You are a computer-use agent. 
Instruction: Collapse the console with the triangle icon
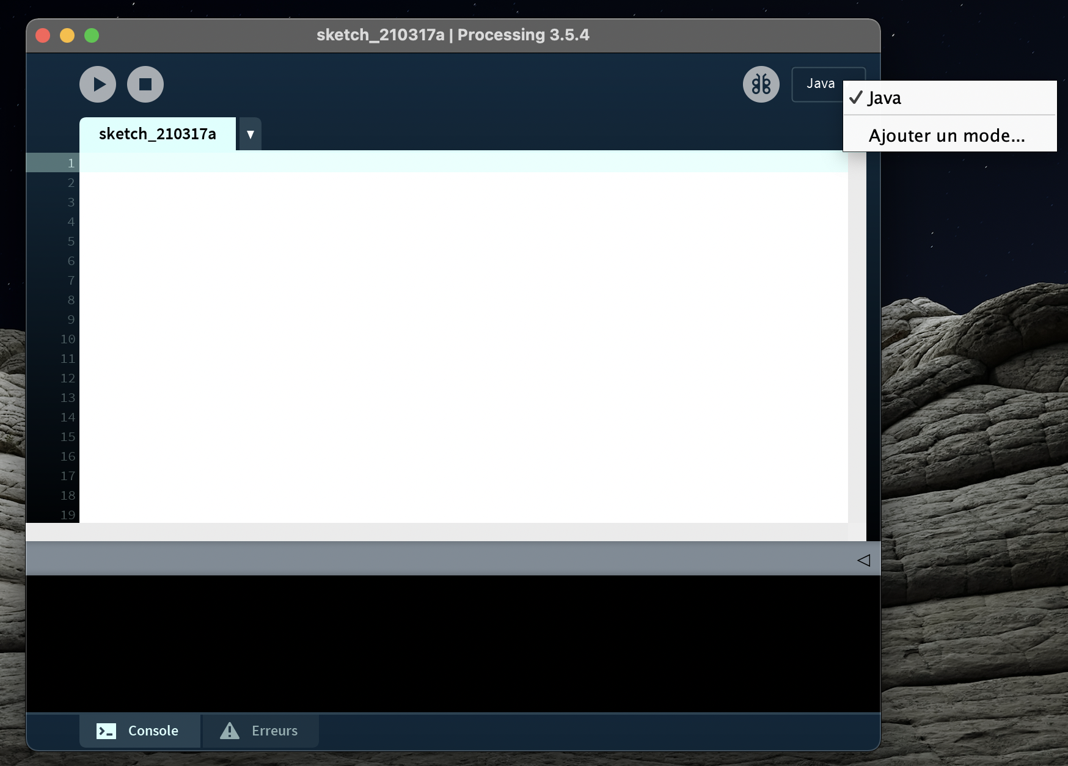pyautogui.click(x=863, y=560)
